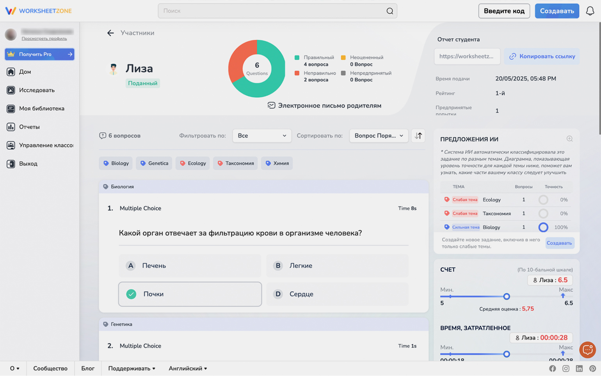Click the Исследовать explore icon
Image resolution: width=601 pixels, height=376 pixels.
pyautogui.click(x=11, y=90)
